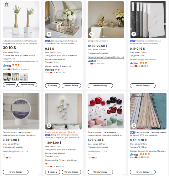
Task: Expand reviews chevron for Zhongshan Fashim rating
Action: [x=28, y=69]
